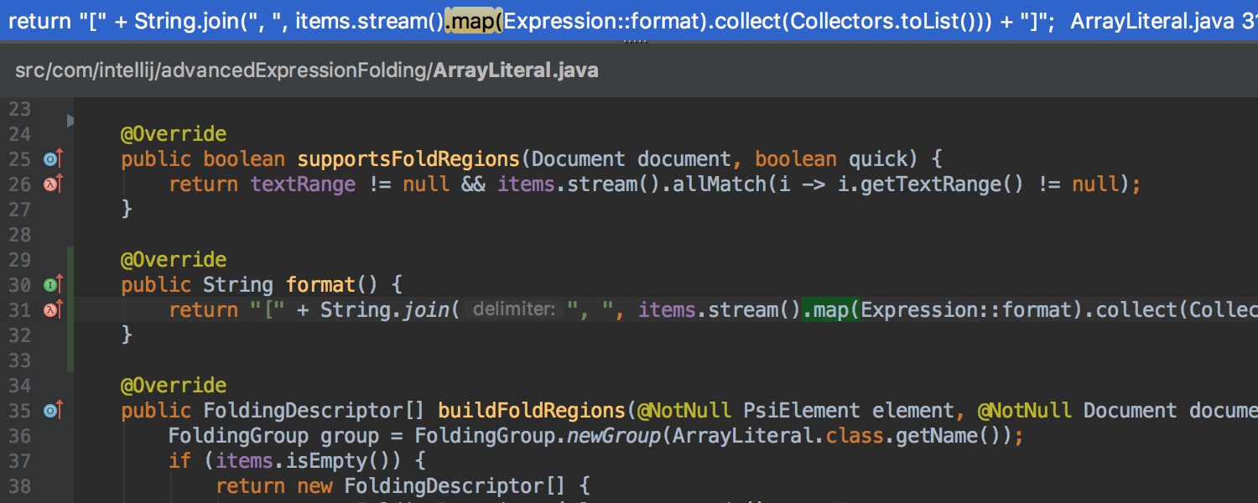Image resolution: width=1258 pixels, height=503 pixels.
Task: Click the lambda gutter icon on line 26
Action: pos(54,184)
